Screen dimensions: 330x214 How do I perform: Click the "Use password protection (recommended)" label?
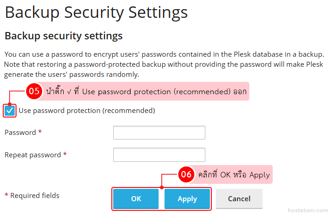87,111
